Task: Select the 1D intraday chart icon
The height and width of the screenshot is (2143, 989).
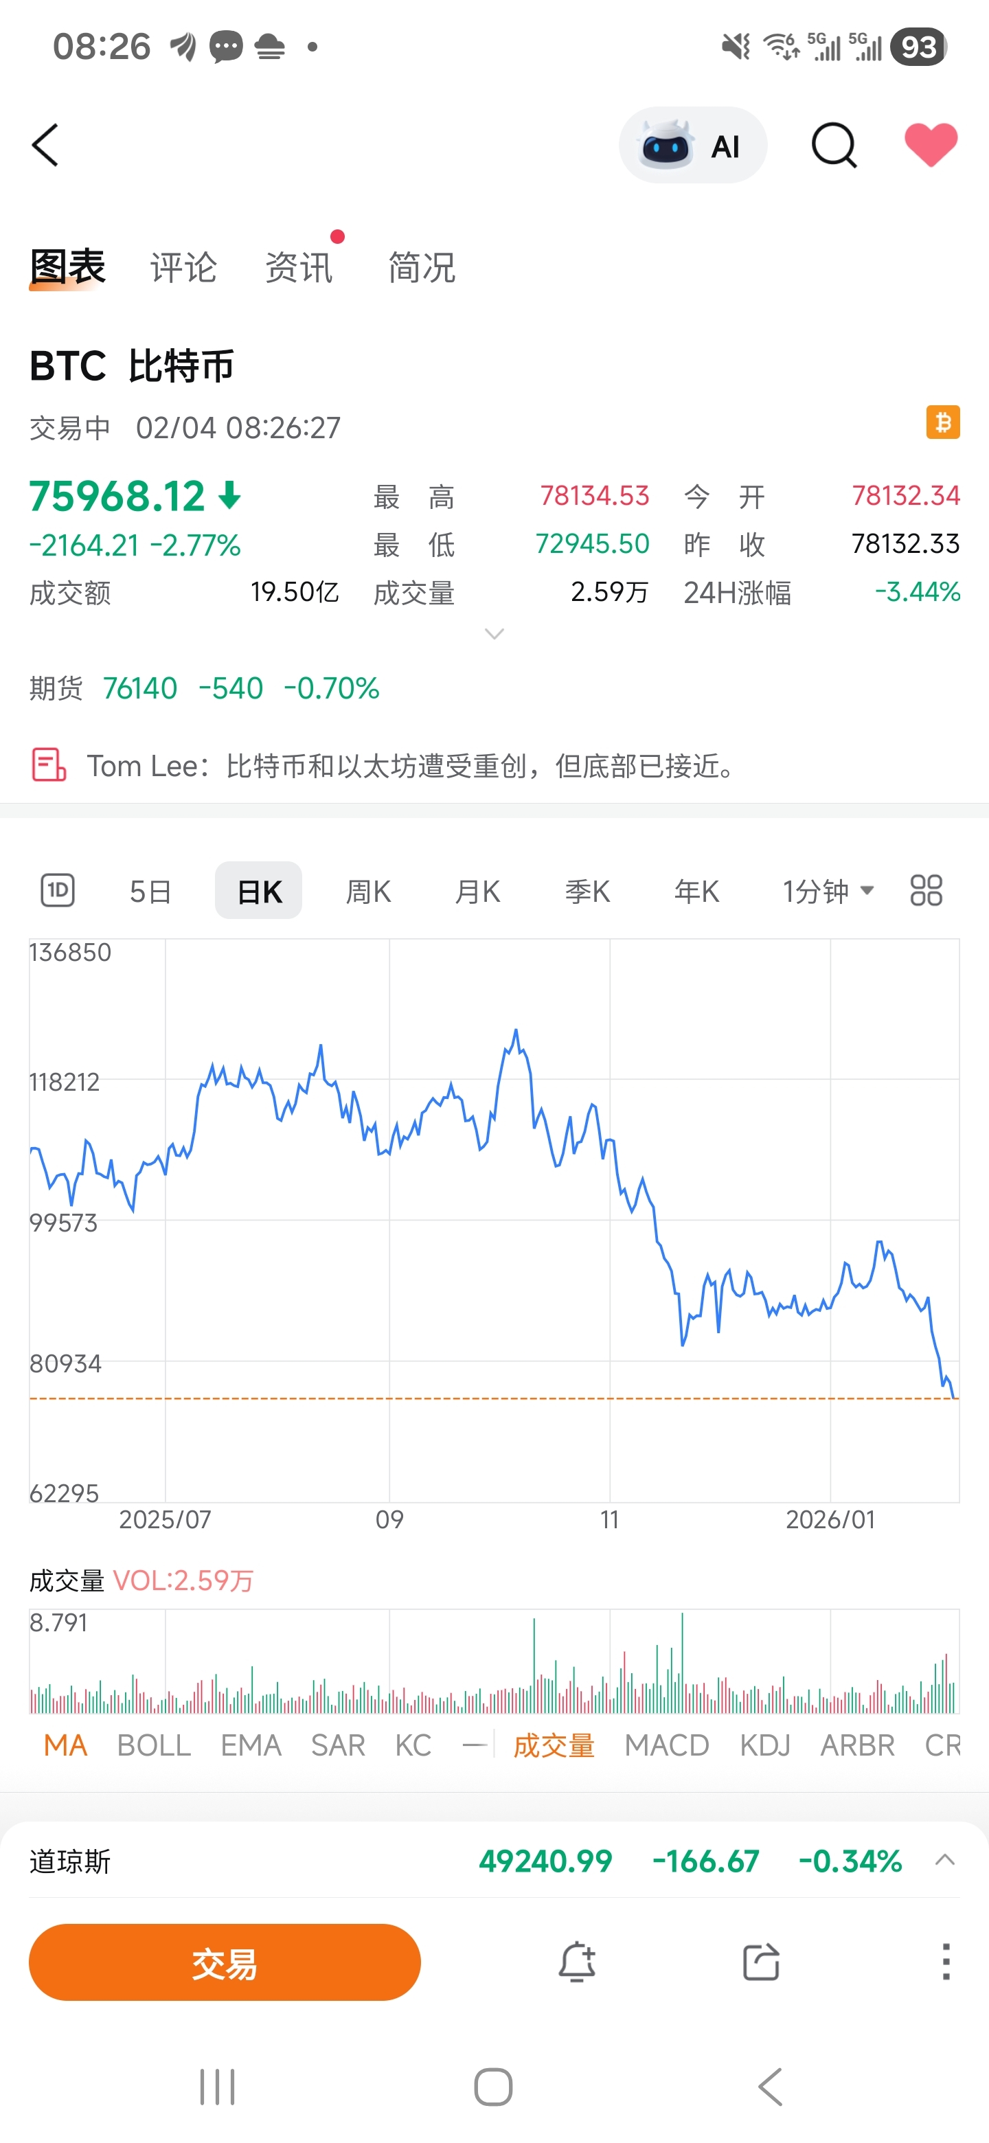Action: coord(58,890)
